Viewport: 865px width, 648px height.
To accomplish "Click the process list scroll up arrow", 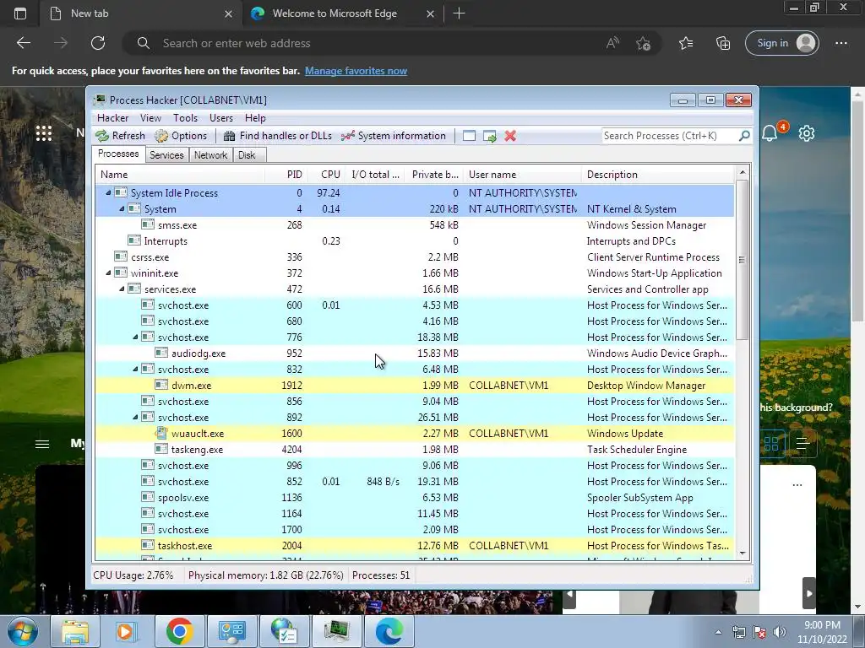I will click(742, 172).
